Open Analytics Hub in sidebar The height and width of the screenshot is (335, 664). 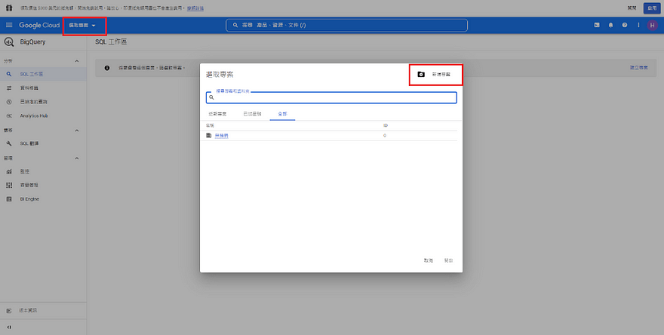(43, 115)
